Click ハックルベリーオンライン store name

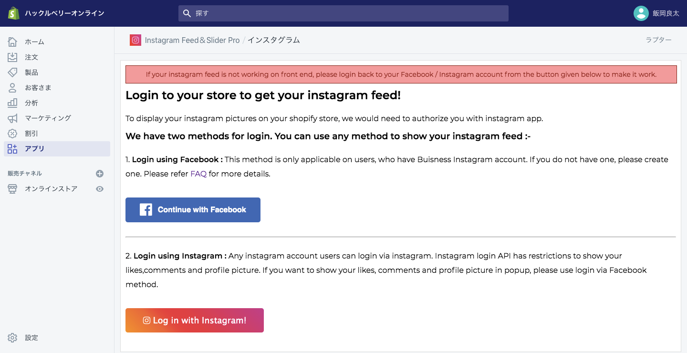click(x=64, y=13)
